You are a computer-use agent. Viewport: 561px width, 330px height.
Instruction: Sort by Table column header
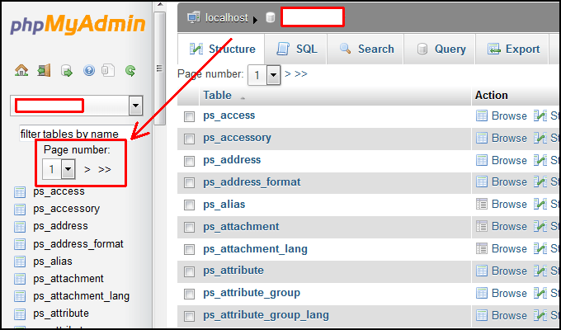[x=217, y=95]
